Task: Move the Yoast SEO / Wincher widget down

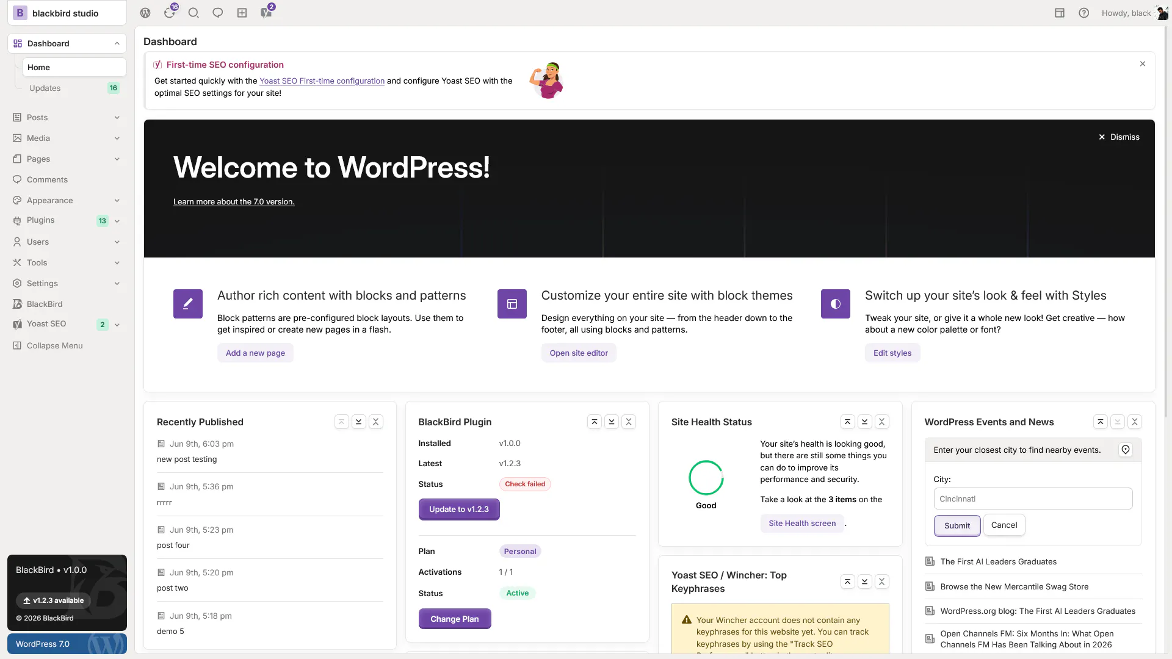Action: 865,582
